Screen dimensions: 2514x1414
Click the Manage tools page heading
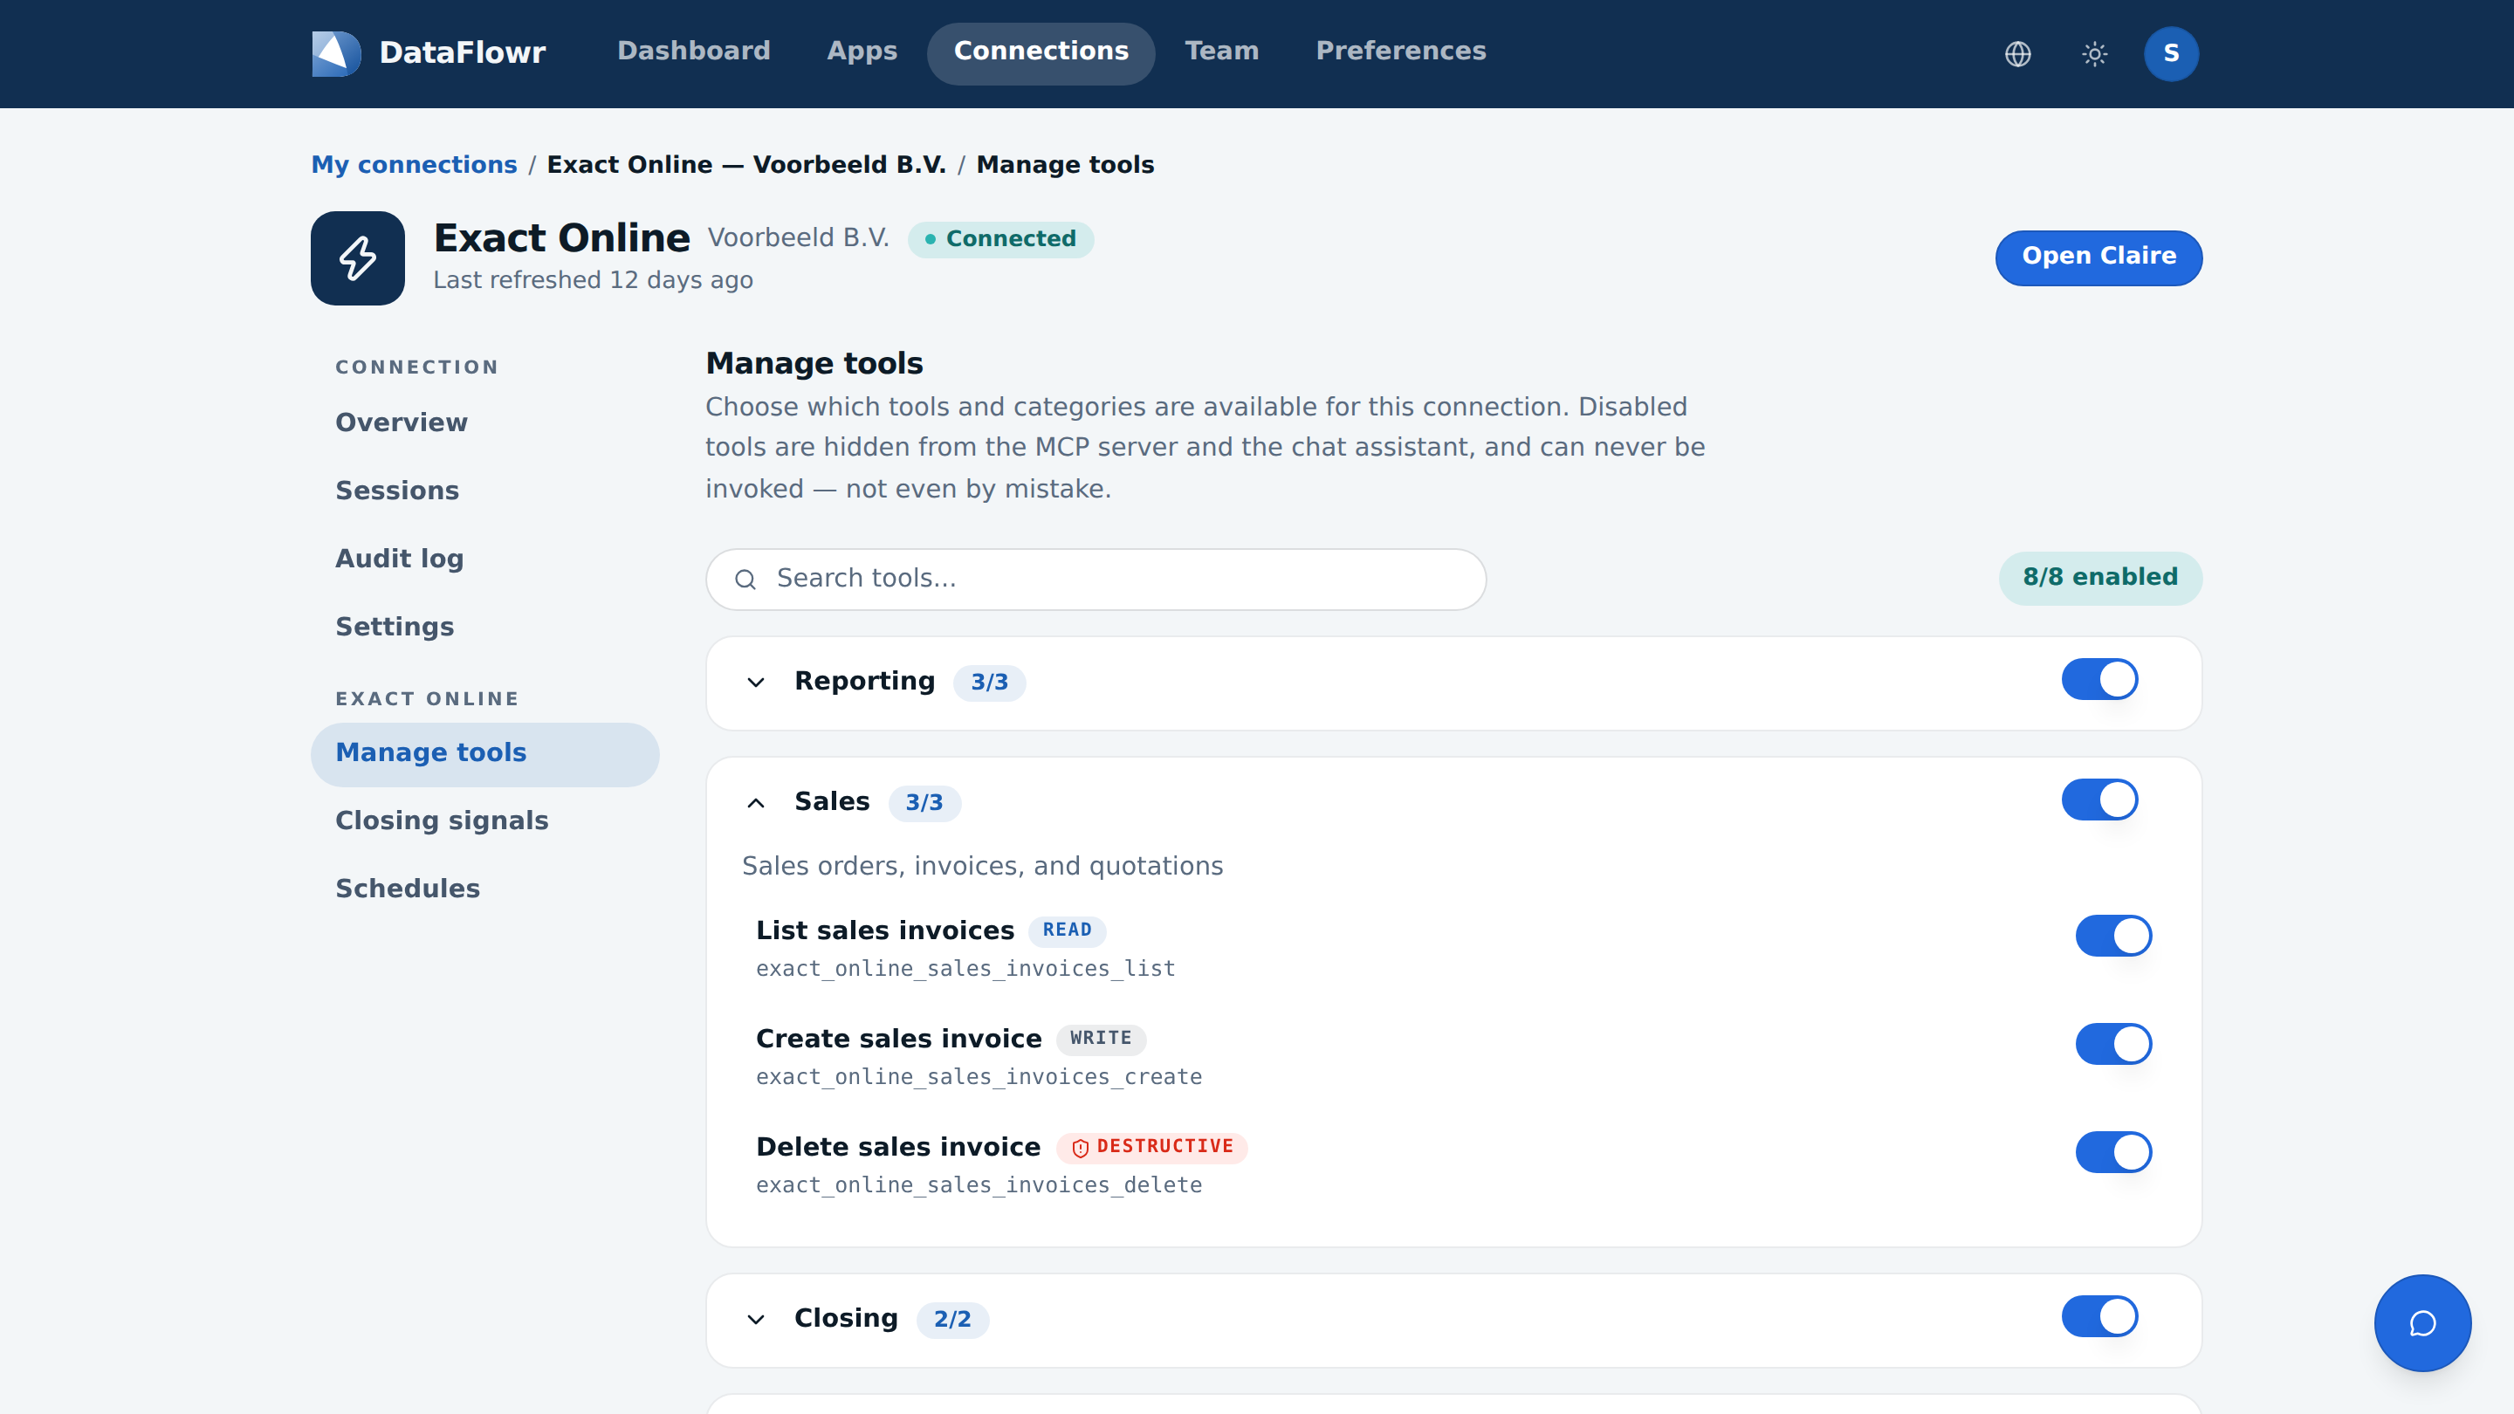pos(814,364)
